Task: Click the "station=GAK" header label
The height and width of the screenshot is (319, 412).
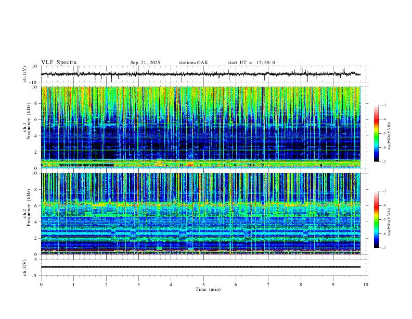Action: [x=193, y=63]
